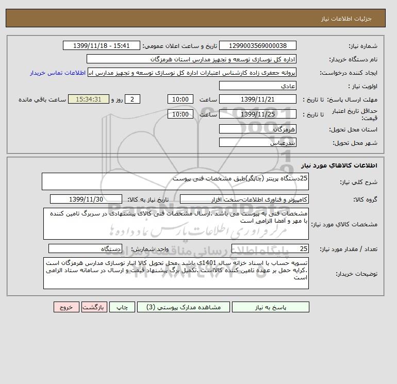Click the 'تاریخ نیاز به کالا:' label
397x384 pixels.
[x=148, y=199]
